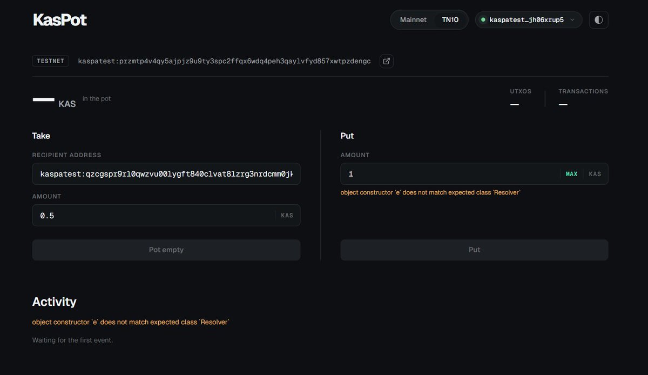Click the Put section error message
This screenshot has width=648, height=375.
[430, 192]
